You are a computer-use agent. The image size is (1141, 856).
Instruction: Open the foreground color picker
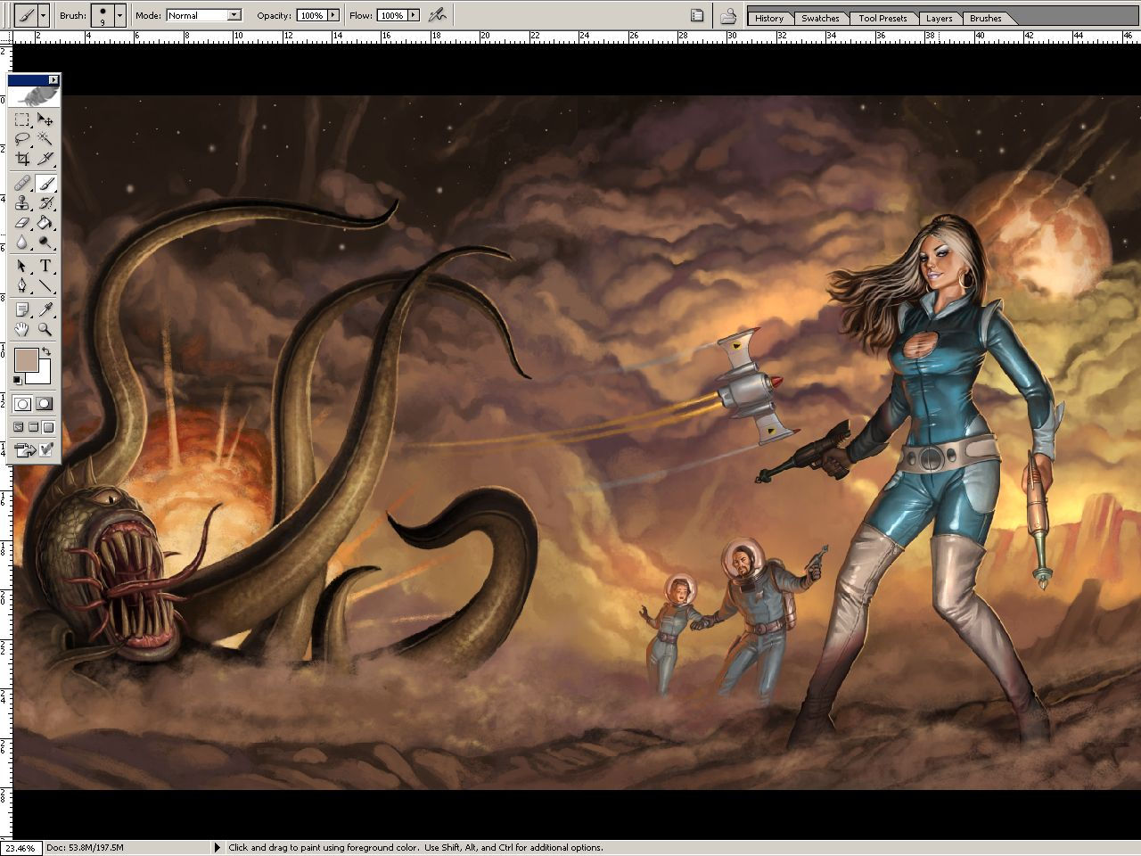pos(25,360)
